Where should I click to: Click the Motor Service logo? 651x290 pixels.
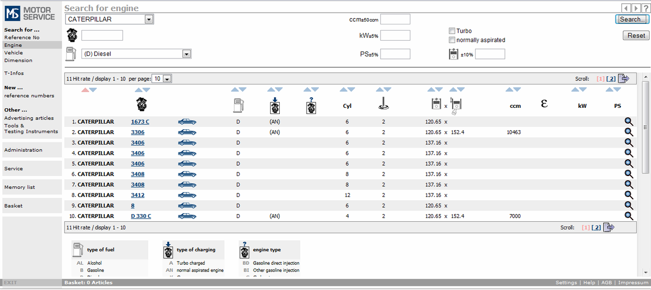click(x=31, y=13)
